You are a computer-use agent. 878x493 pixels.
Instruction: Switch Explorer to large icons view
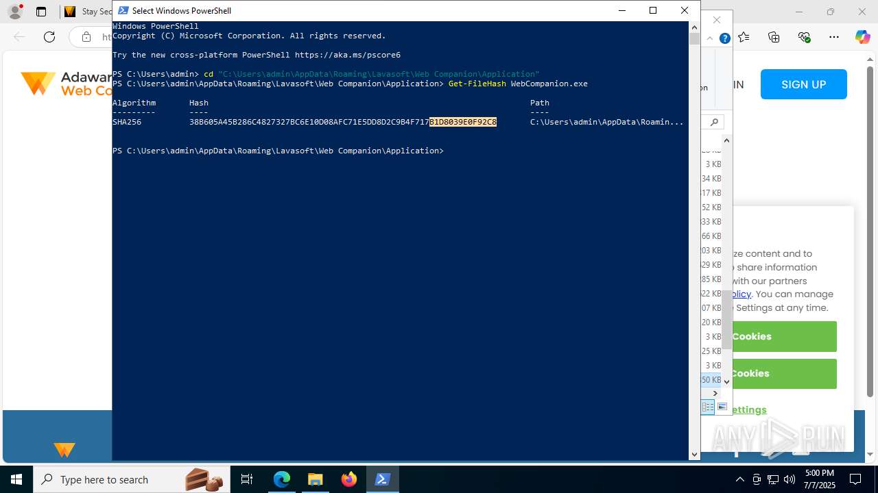click(x=722, y=407)
